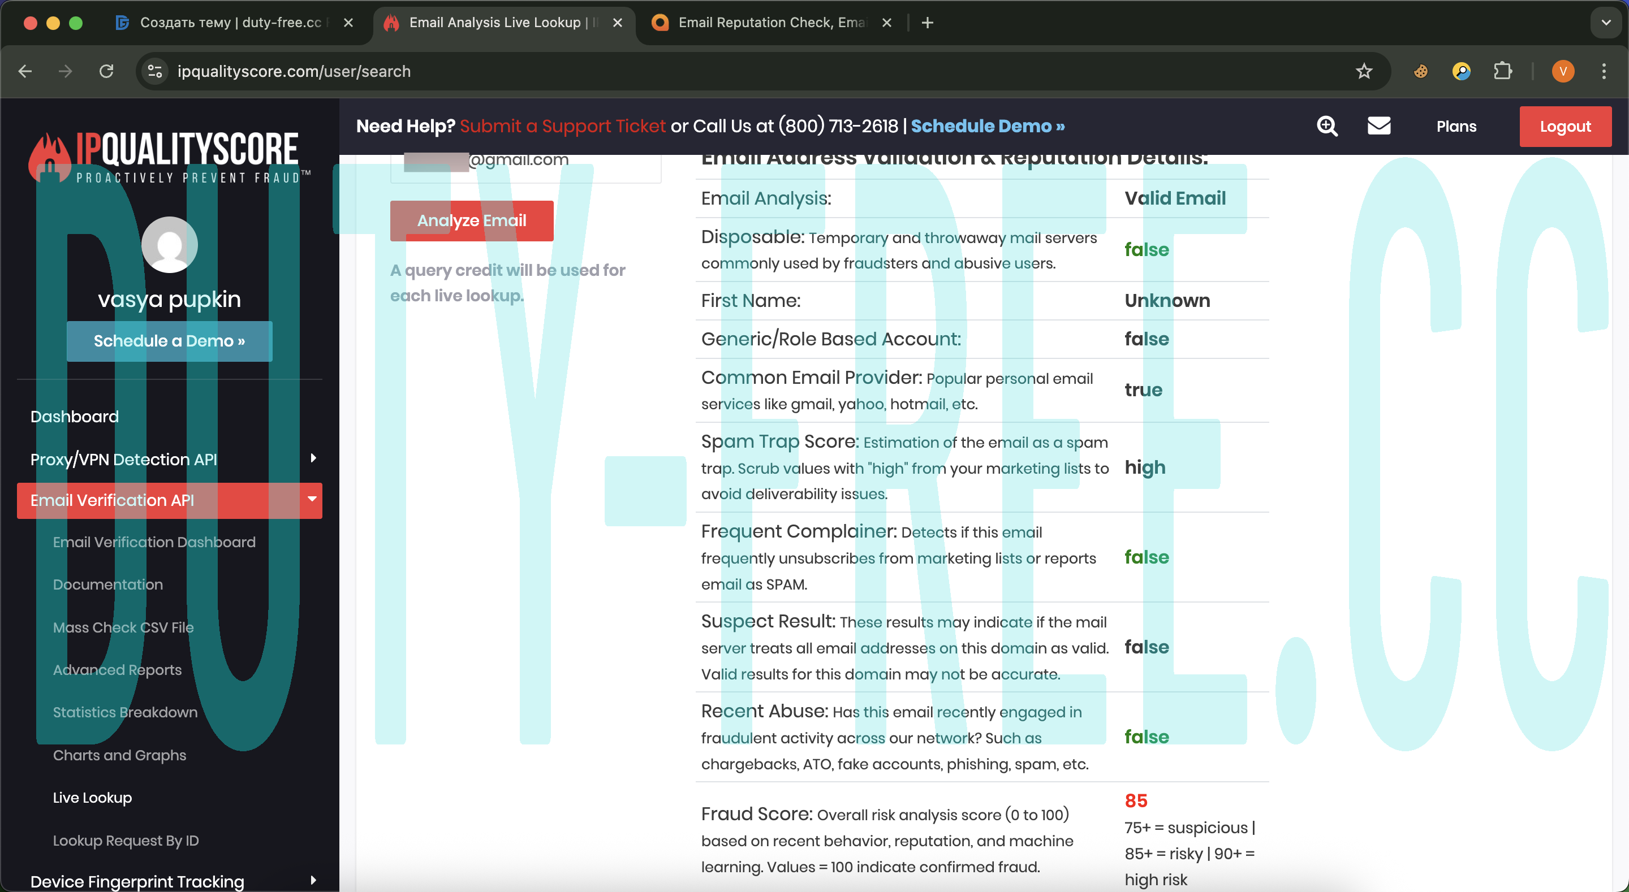This screenshot has width=1629, height=892.
Task: Click the Logout button
Action: tap(1565, 126)
